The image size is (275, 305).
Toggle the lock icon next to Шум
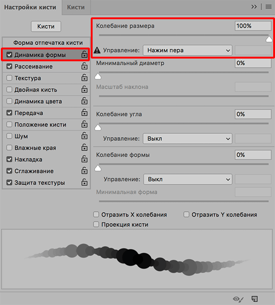tap(84, 136)
